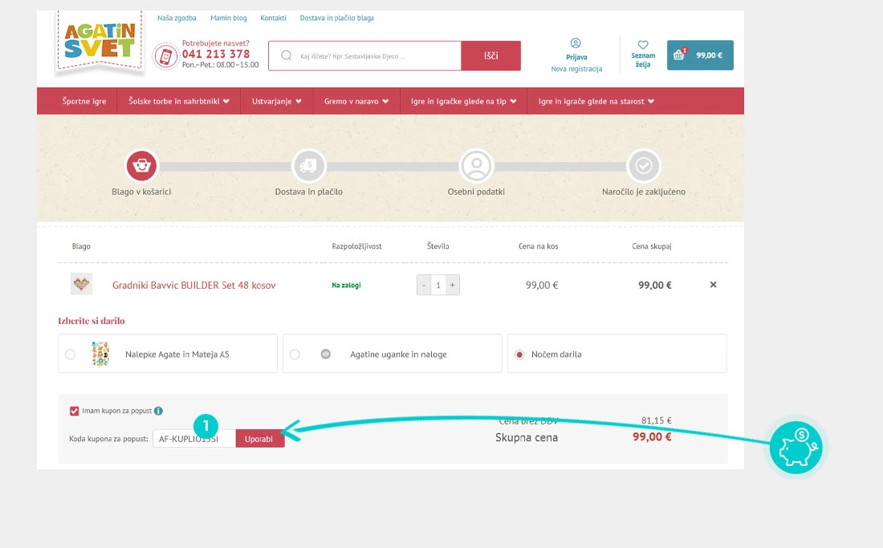The width and height of the screenshot is (883, 548).
Task: Select Agatine uganke in naloge gift
Action: click(x=295, y=354)
